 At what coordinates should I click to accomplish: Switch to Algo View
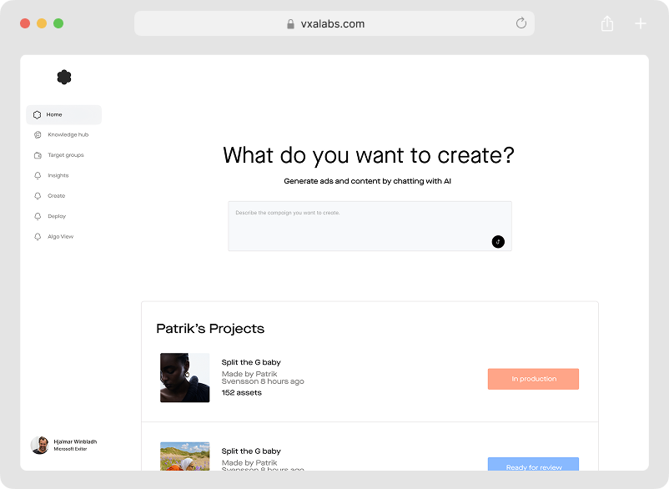click(61, 236)
